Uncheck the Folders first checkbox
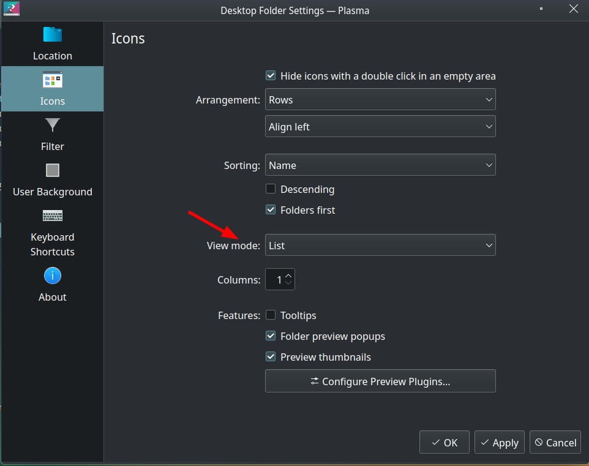589x466 pixels. (271, 209)
